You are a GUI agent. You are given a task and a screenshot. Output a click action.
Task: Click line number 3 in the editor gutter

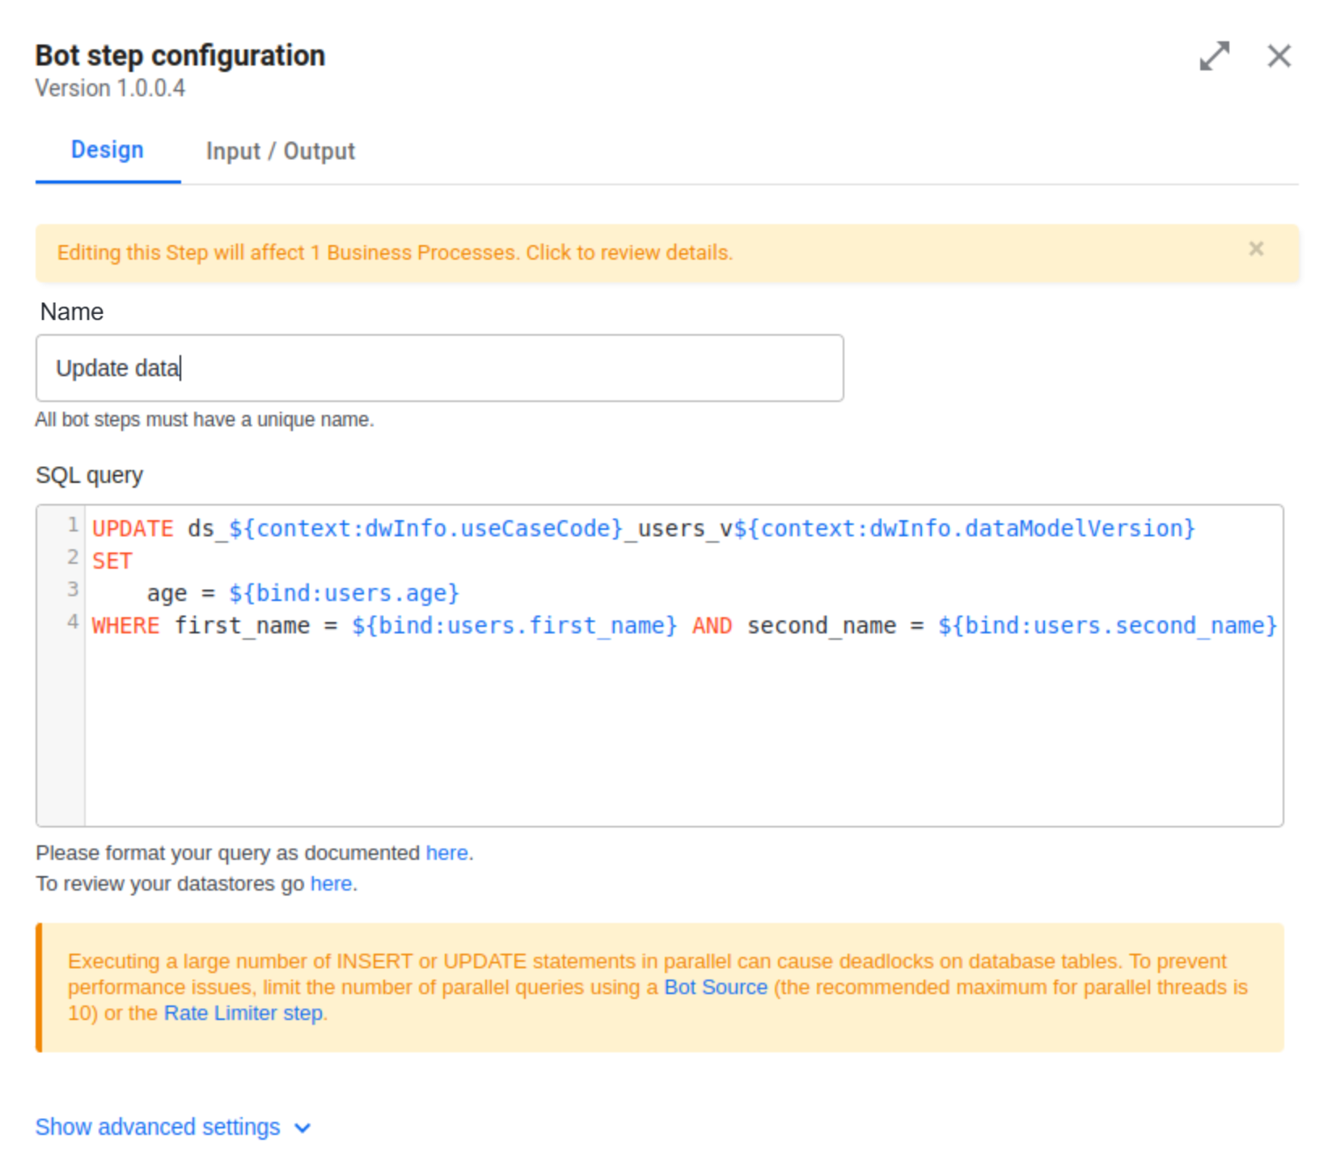point(73,589)
